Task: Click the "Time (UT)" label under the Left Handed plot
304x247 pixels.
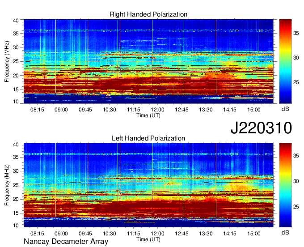Action: pos(148,239)
